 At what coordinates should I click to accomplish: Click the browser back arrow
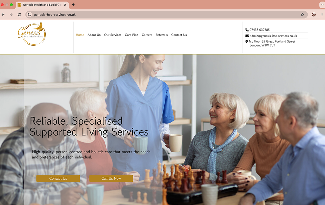tap(3, 15)
